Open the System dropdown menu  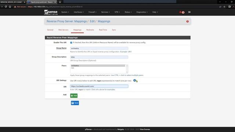pos(65,12)
